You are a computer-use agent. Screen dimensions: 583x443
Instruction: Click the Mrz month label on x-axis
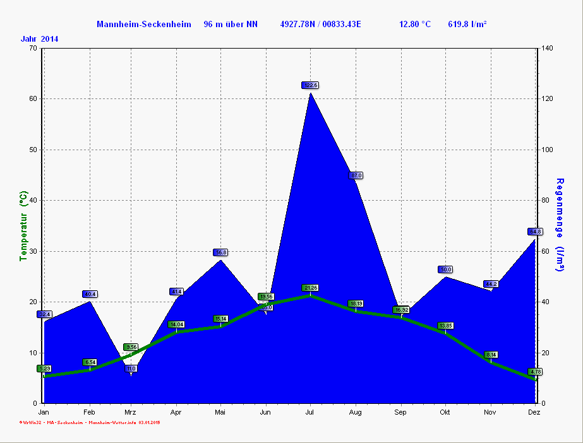pyautogui.click(x=130, y=412)
